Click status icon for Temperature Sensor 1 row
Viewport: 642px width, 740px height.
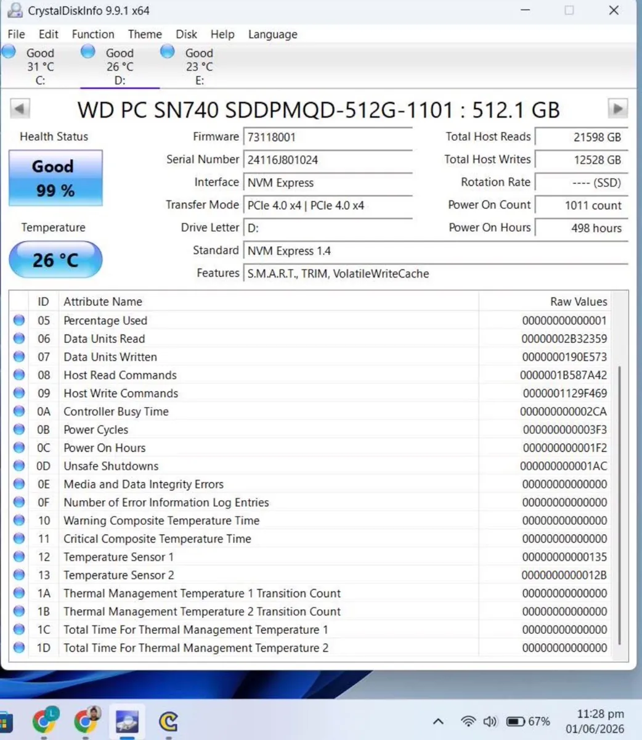point(19,556)
